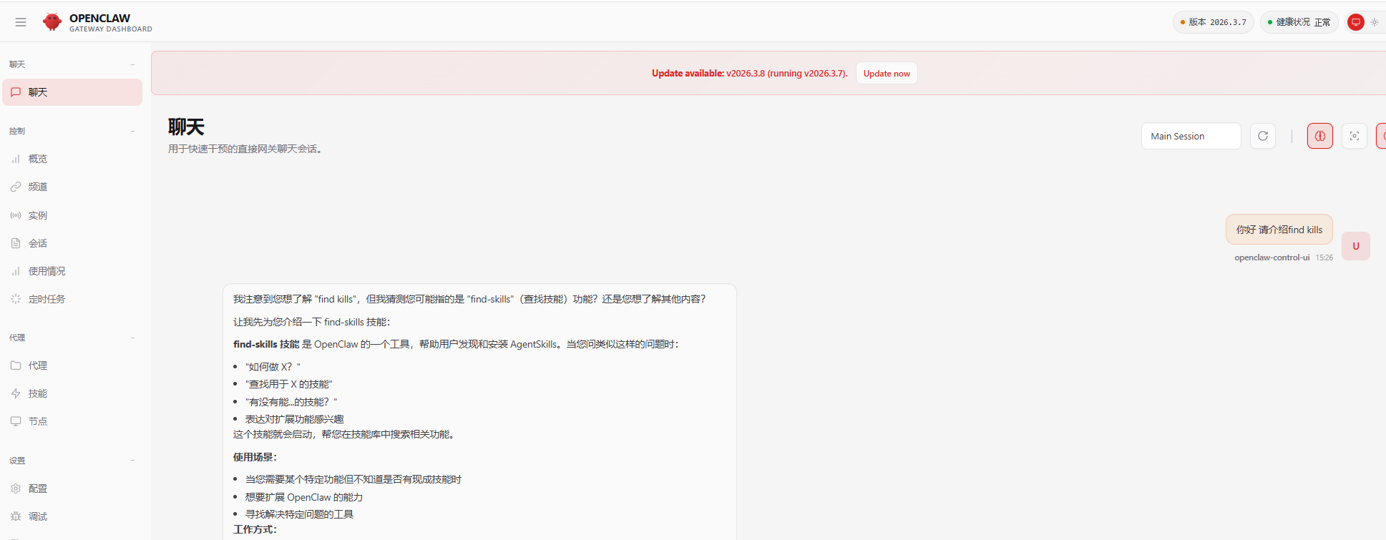Open the 实例 instances page
This screenshot has width=1386, height=540.
(72, 215)
